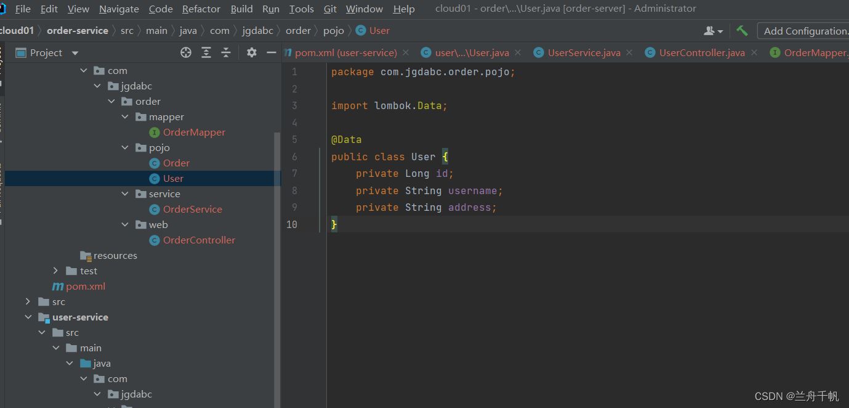Click line number 10 in the gutter

292,224
